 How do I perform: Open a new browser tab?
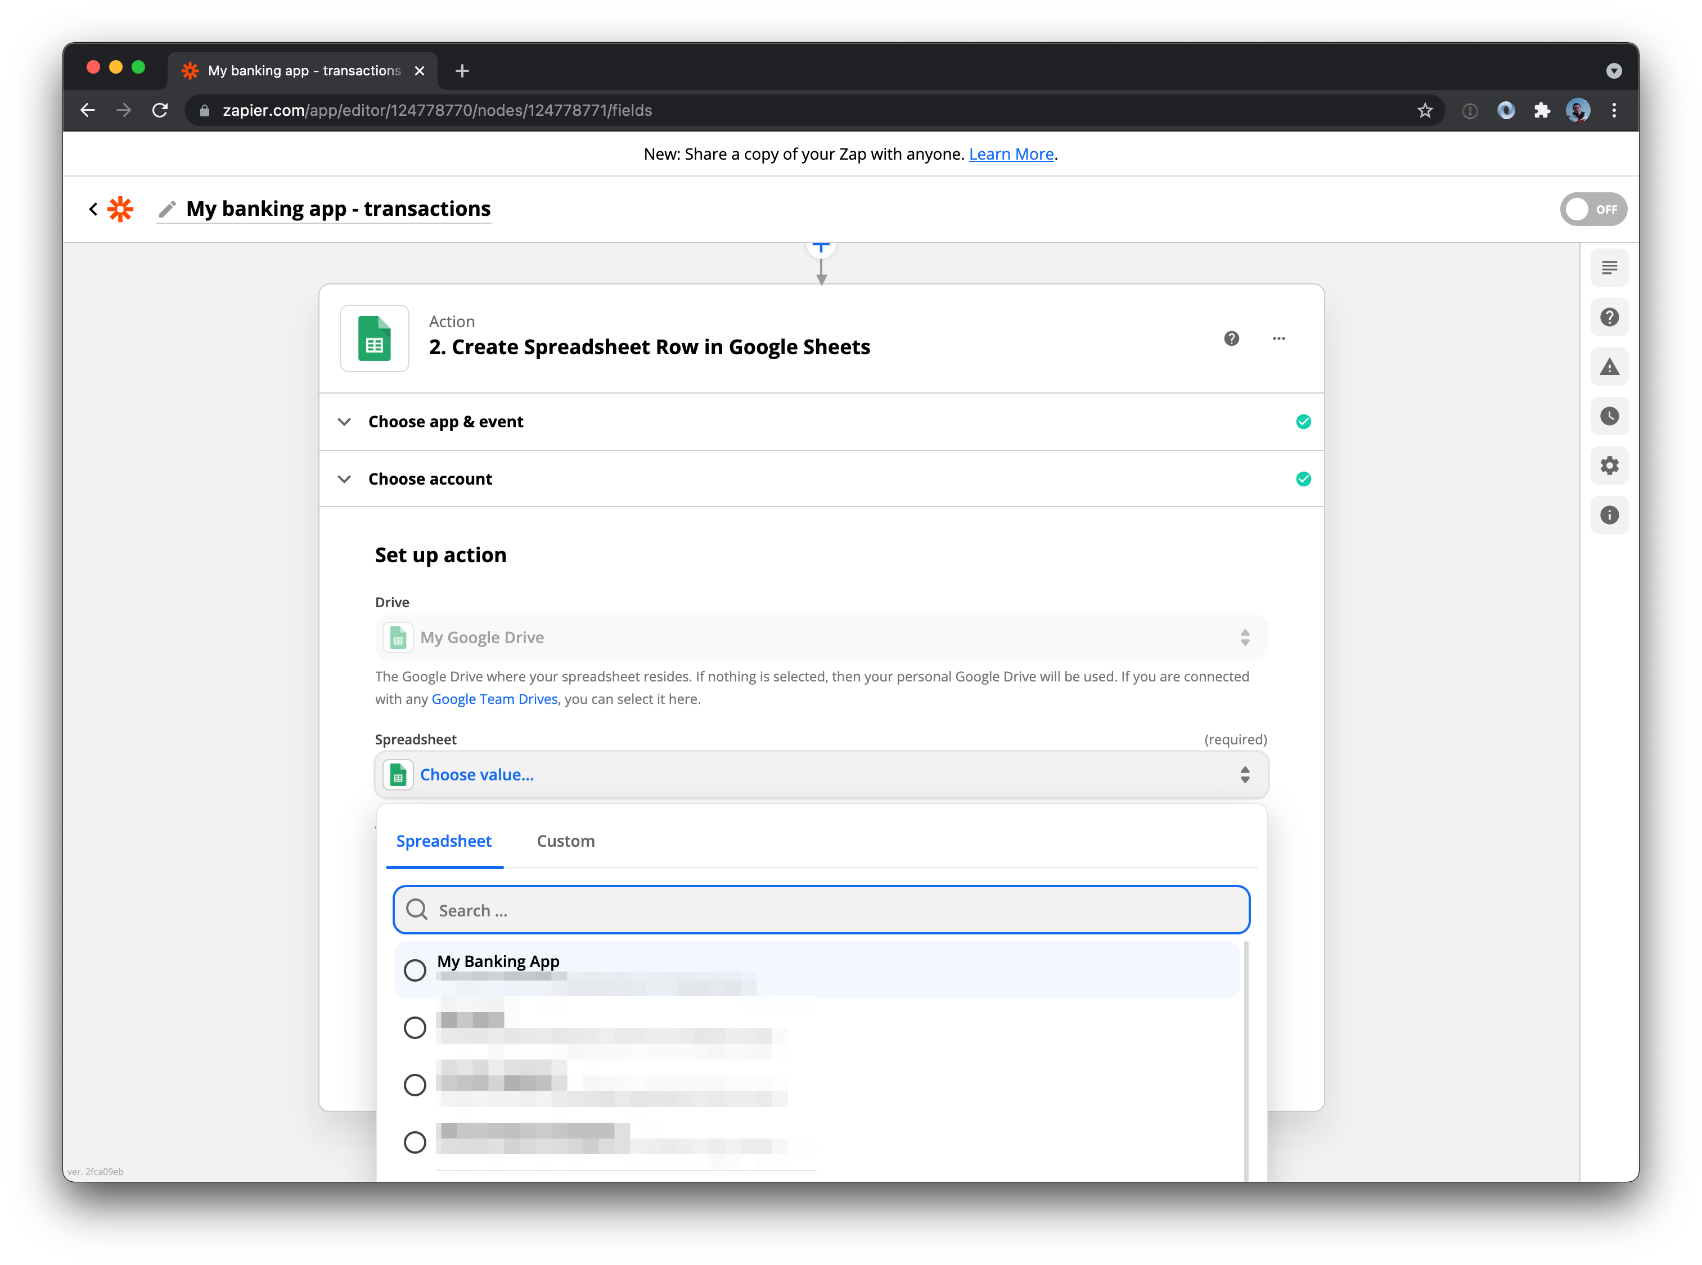coord(462,71)
